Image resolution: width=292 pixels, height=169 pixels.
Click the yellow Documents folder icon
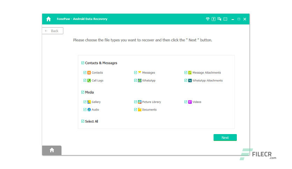[x=139, y=110]
